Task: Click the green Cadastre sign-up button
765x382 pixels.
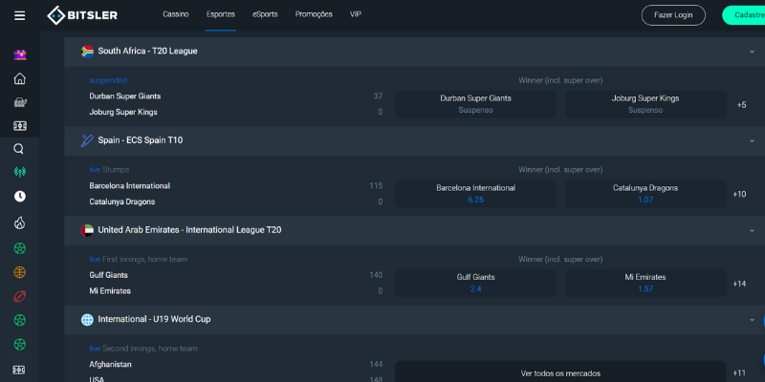Action: 743,15
